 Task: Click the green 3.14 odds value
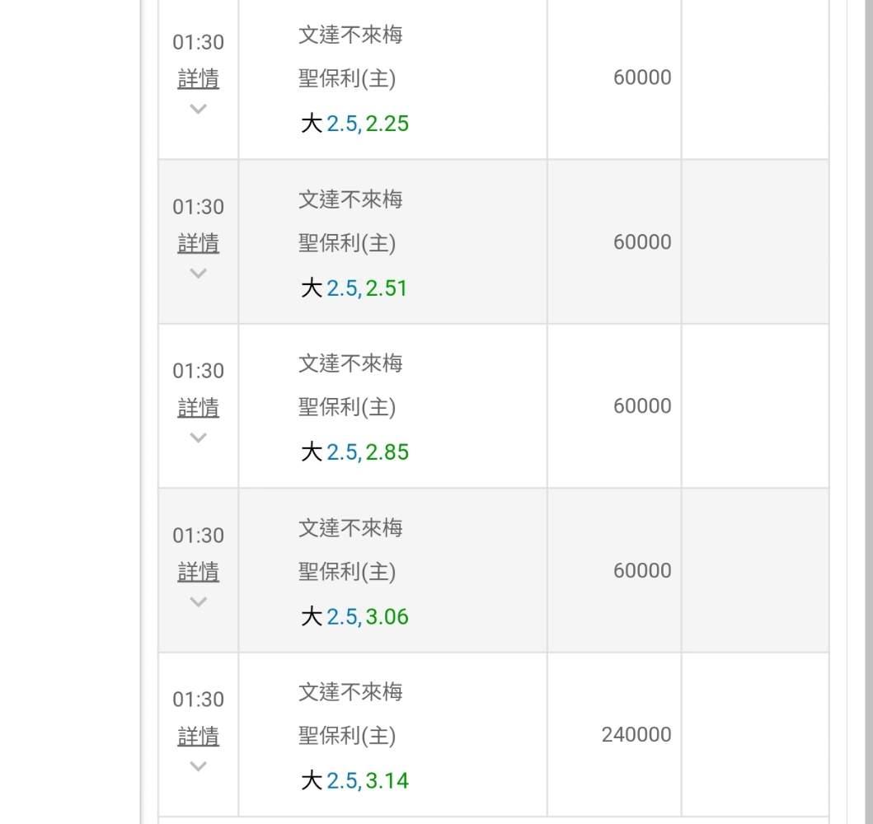[387, 780]
